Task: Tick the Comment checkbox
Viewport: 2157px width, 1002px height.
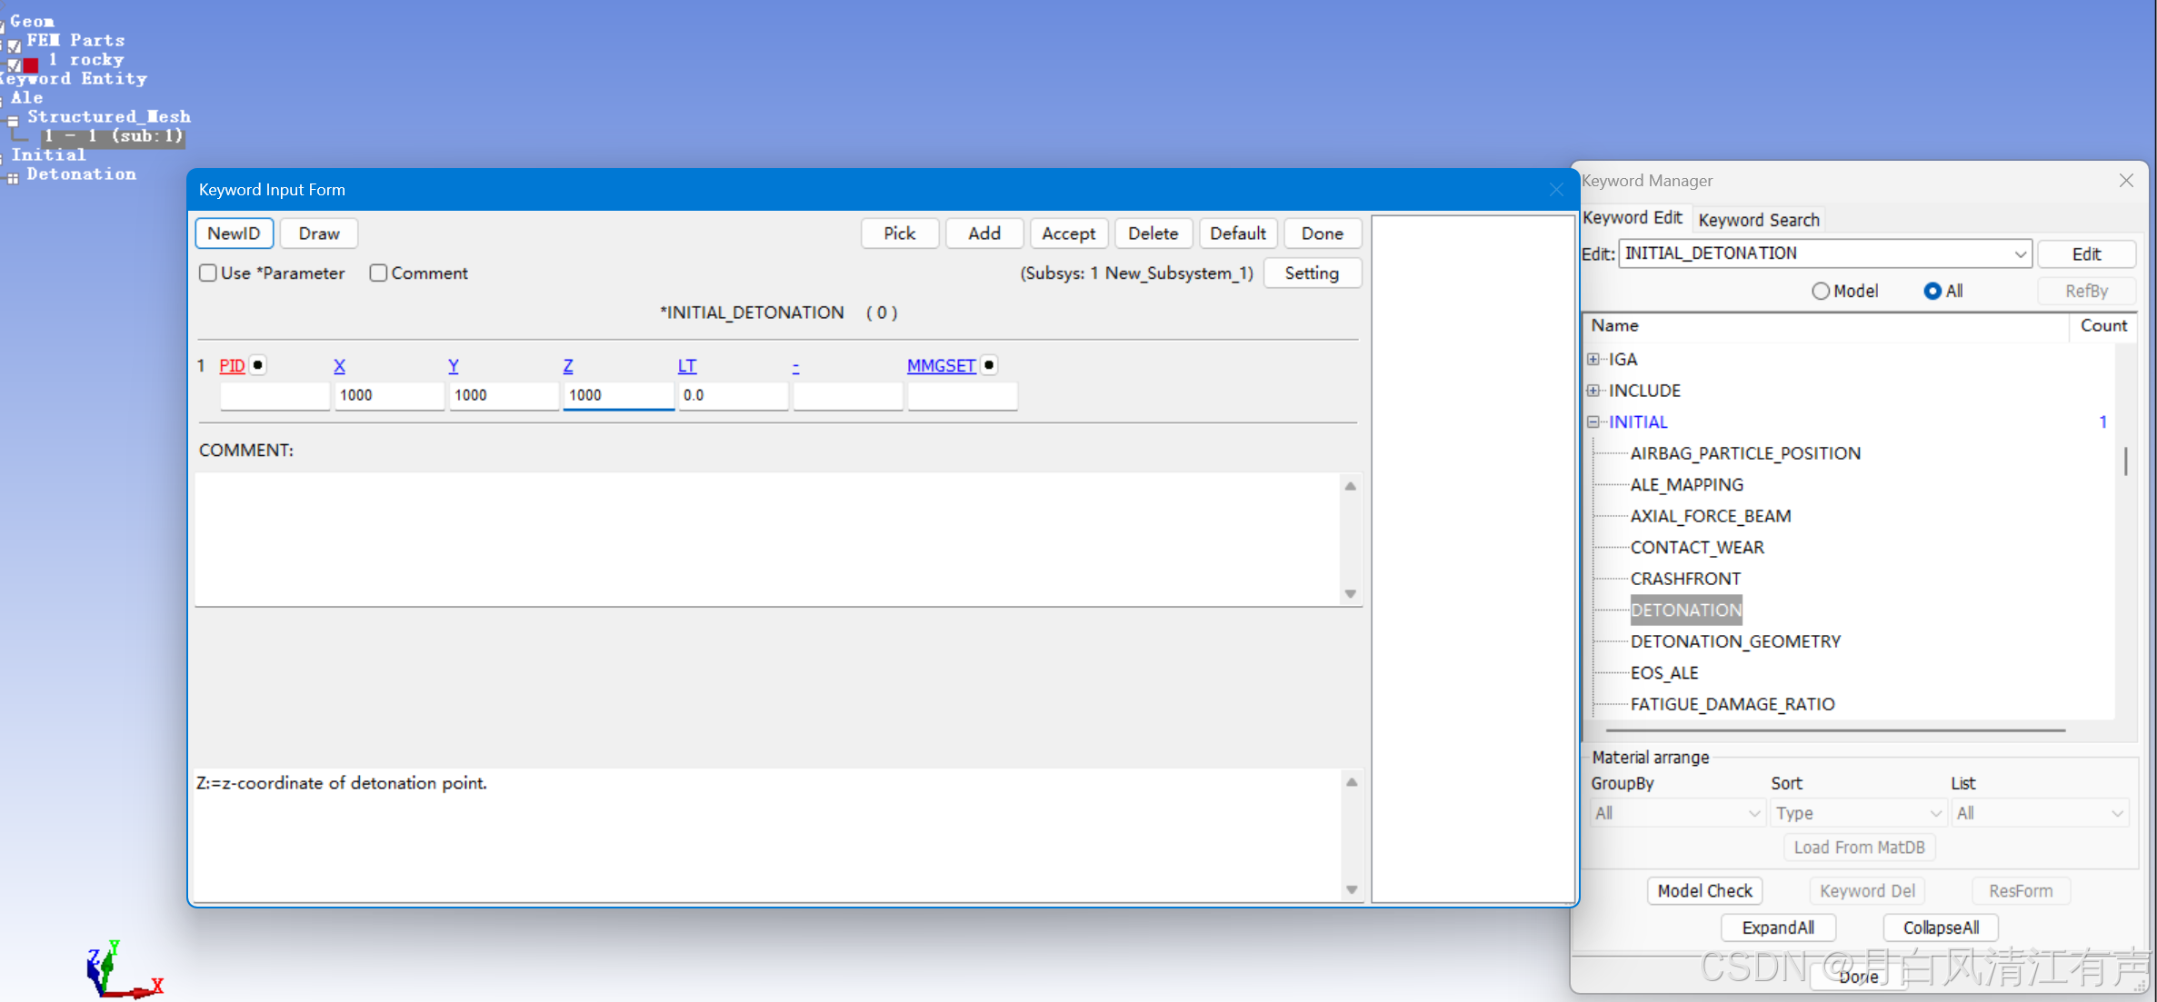Action: (x=378, y=273)
